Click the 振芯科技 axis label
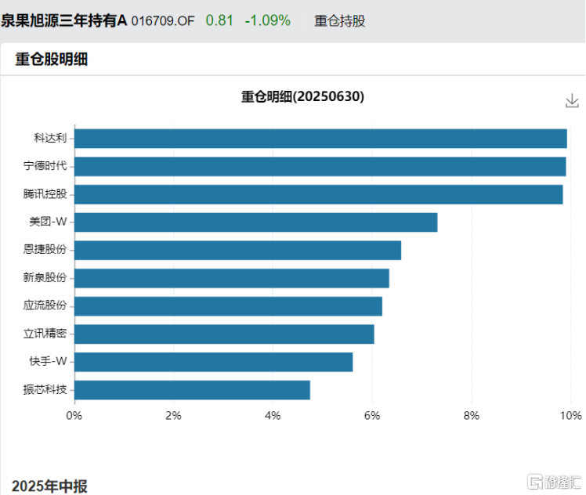The width and height of the screenshot is (586, 495). [x=45, y=389]
